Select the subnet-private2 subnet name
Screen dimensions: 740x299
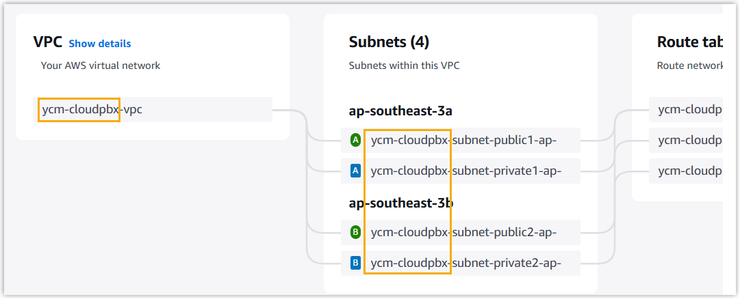click(465, 262)
